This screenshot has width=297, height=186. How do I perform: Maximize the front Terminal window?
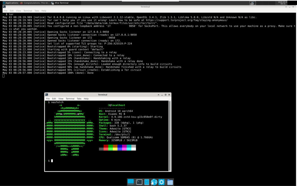click(x=166, y=95)
